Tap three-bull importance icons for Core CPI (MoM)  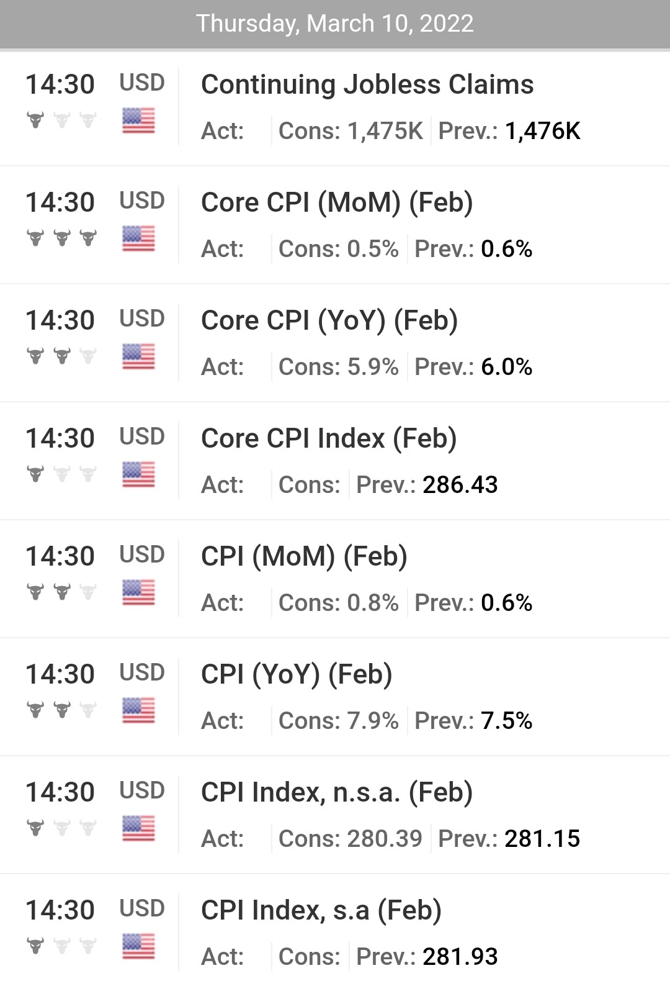tap(62, 238)
